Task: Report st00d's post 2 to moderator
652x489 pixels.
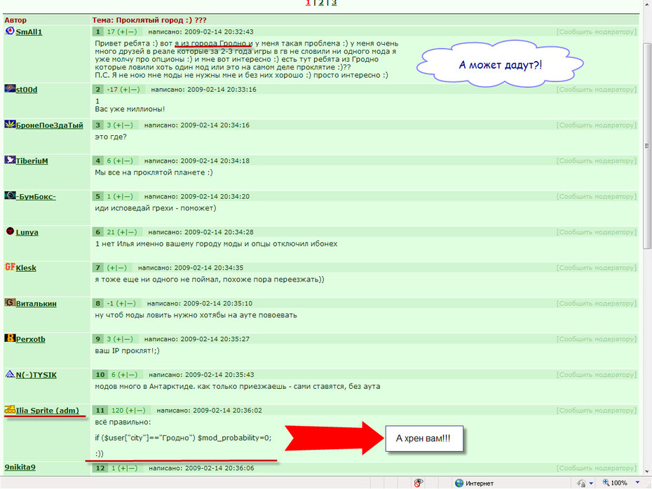Action: [597, 90]
